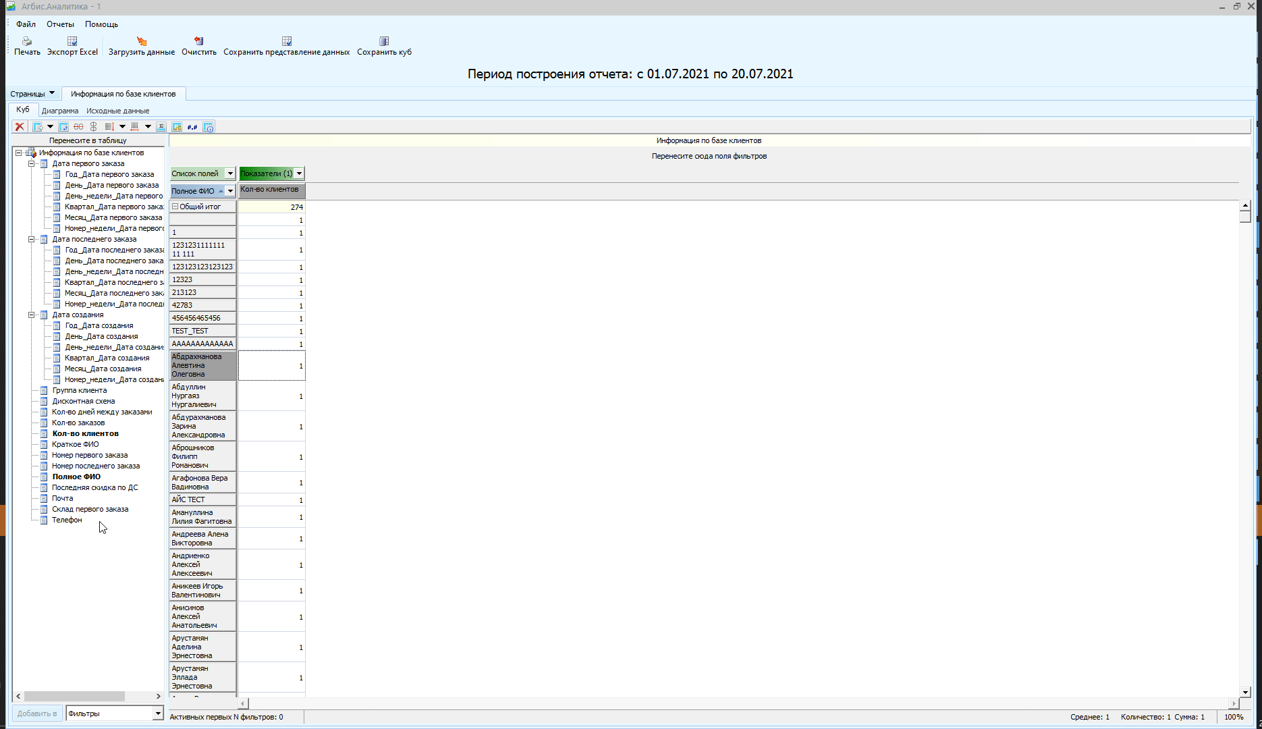Screen dimensions: 1262x729
Task: Click the field icon next to Группа клиента
Action: point(44,390)
